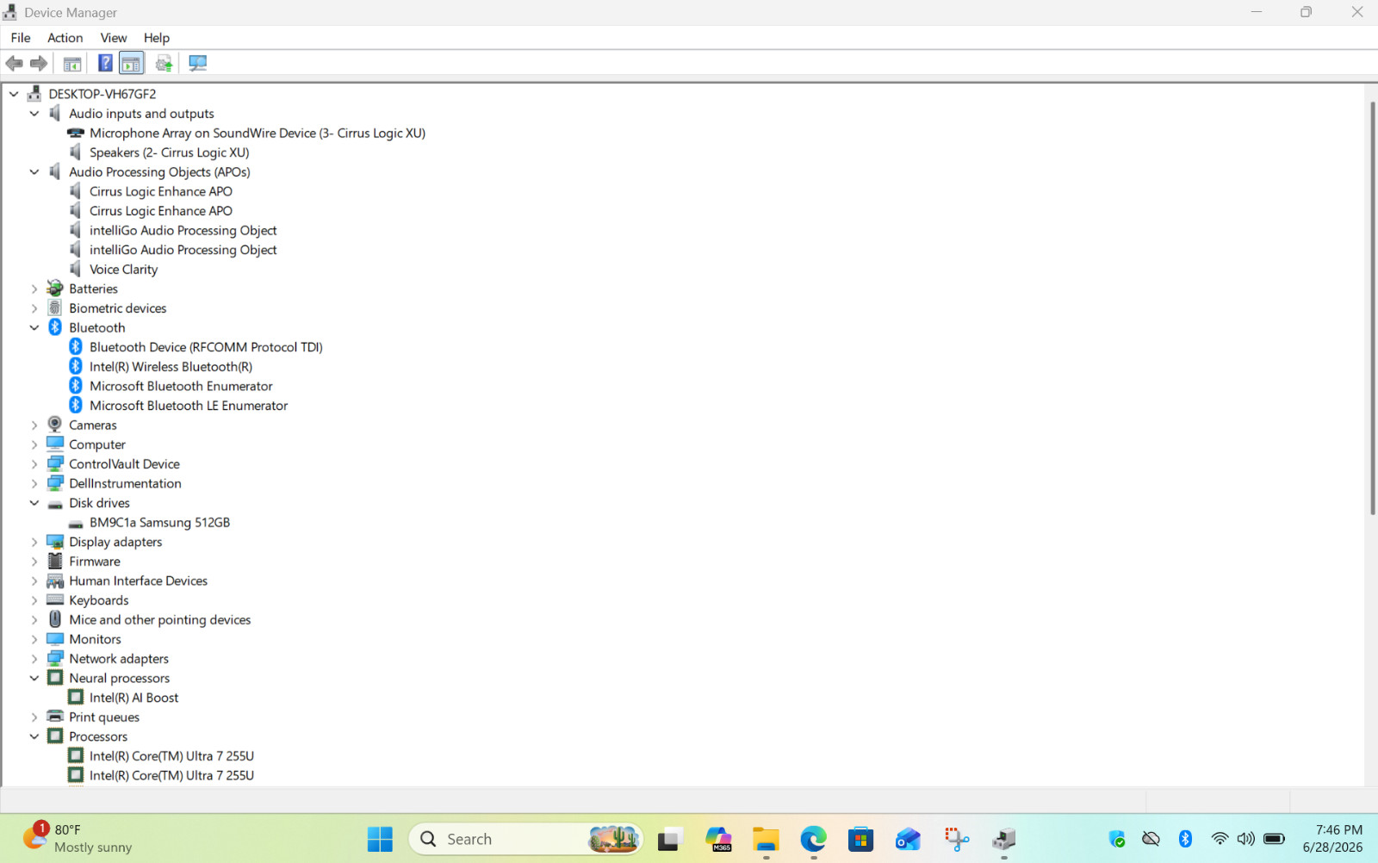This screenshot has width=1378, height=863.
Task: Click the Windows Security shield tray icon
Action: point(1117,839)
